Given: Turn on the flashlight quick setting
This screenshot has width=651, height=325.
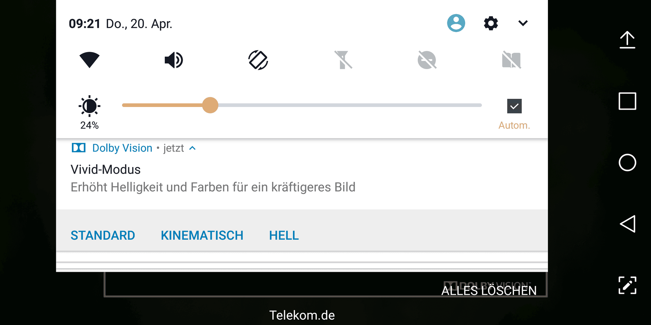Looking at the screenshot, I should [343, 60].
